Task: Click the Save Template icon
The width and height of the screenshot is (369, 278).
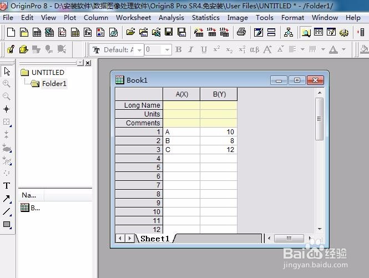Action: pyautogui.click(x=181, y=32)
